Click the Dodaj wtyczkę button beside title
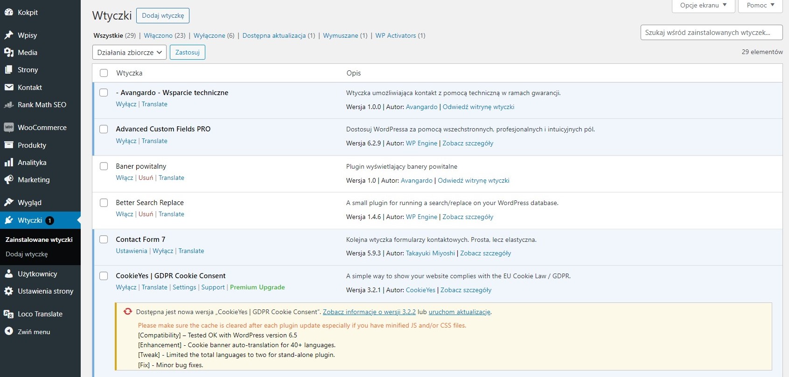 [163, 15]
